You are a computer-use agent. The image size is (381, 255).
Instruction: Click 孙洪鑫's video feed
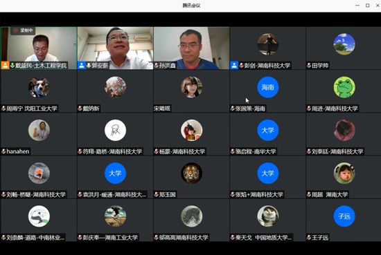tap(191, 48)
